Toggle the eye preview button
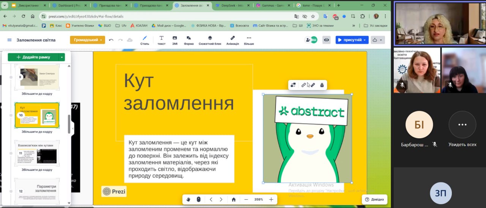The image size is (486, 208). coord(327,40)
